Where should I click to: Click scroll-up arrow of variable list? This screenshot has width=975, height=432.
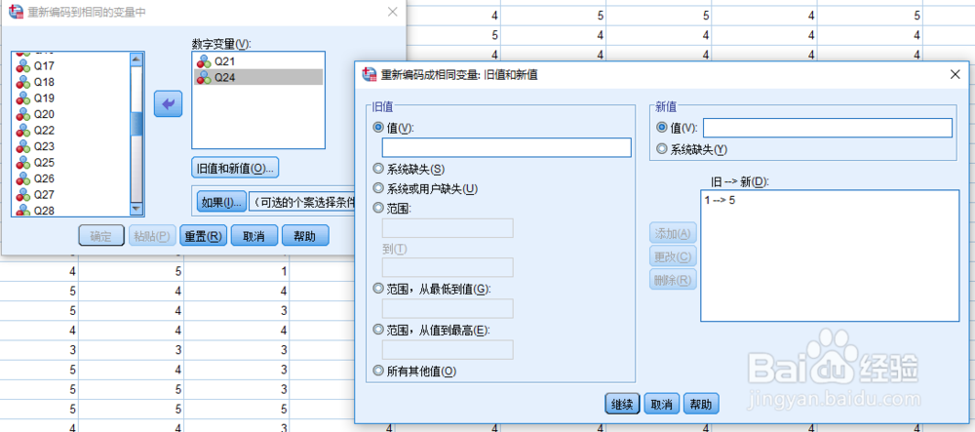(136, 59)
